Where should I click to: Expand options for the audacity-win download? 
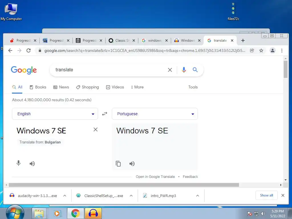65,196
